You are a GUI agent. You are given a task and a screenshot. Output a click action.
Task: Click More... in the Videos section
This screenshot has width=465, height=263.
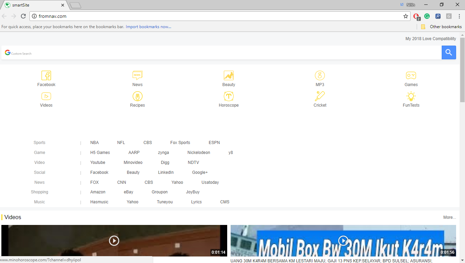(449, 217)
